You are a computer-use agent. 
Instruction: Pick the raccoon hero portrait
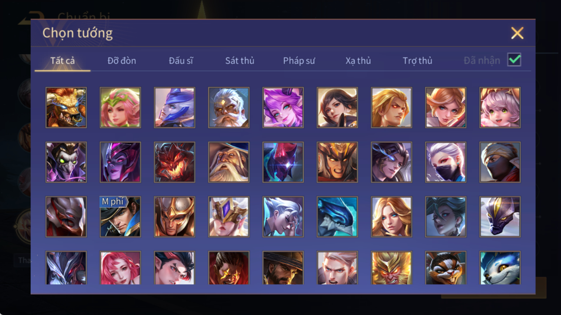tap(445, 268)
